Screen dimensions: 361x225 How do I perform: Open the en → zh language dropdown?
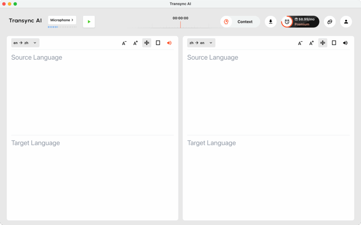[x=25, y=43]
